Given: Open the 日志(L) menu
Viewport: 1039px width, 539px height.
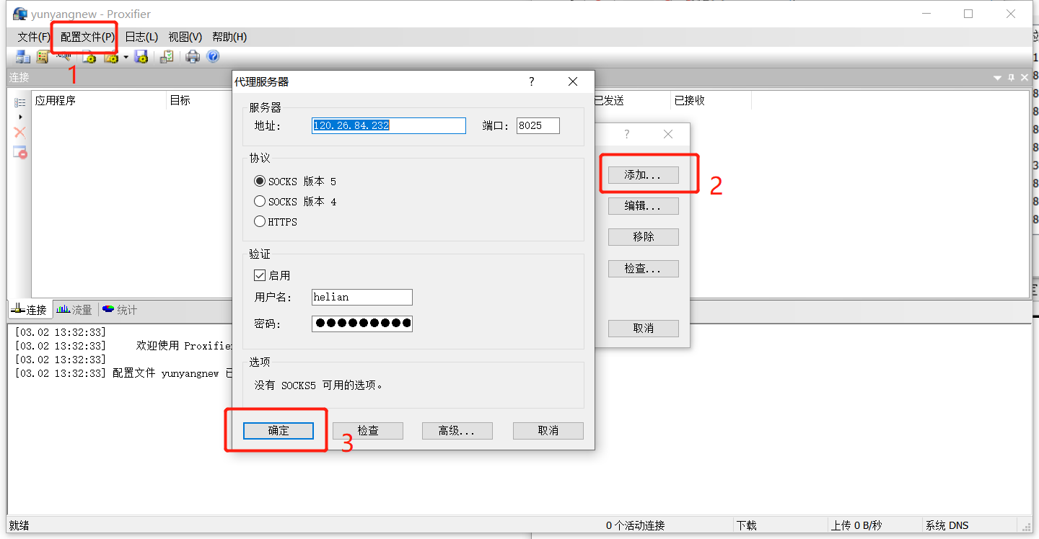Looking at the screenshot, I should (x=141, y=37).
